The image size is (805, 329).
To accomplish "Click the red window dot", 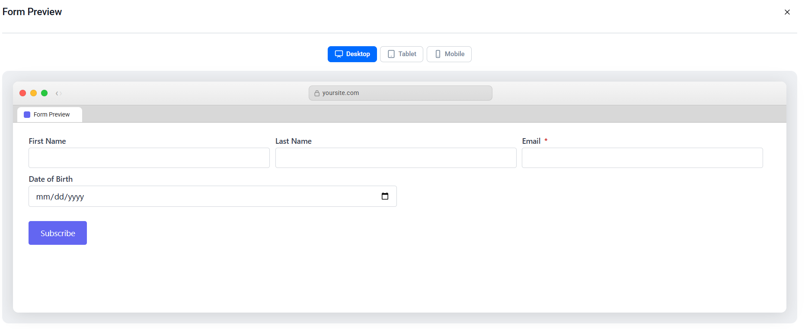I will (x=23, y=93).
